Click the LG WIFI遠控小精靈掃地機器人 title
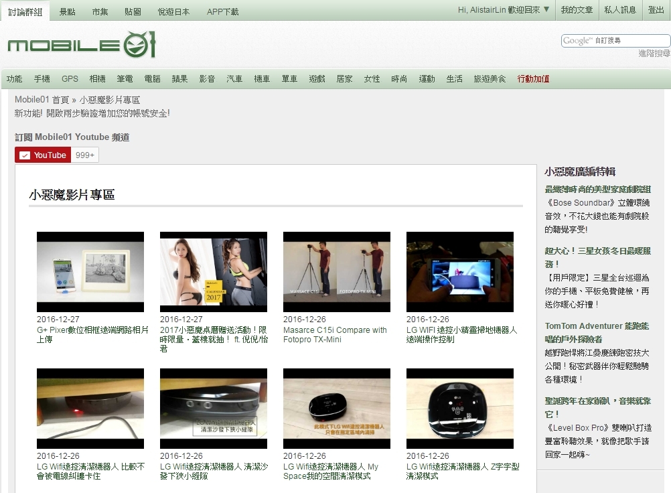671x493 pixels. 462,335
